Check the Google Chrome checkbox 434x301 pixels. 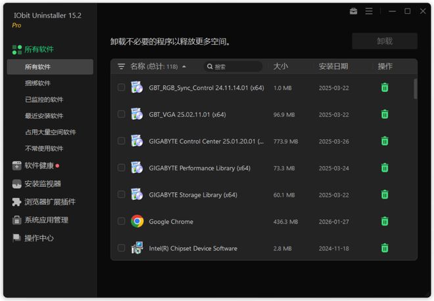121,222
